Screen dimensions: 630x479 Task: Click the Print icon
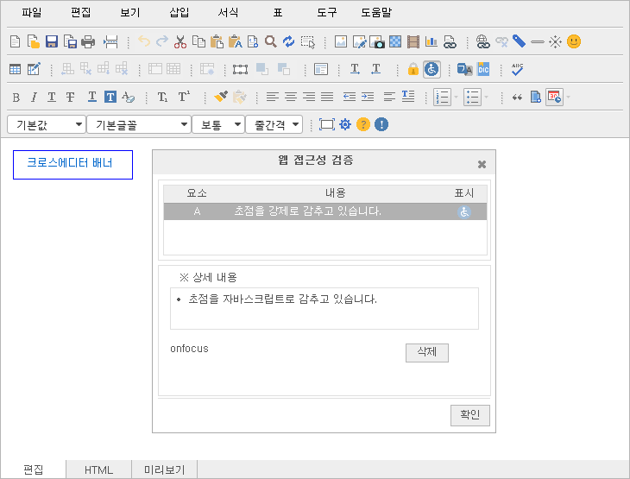(88, 41)
